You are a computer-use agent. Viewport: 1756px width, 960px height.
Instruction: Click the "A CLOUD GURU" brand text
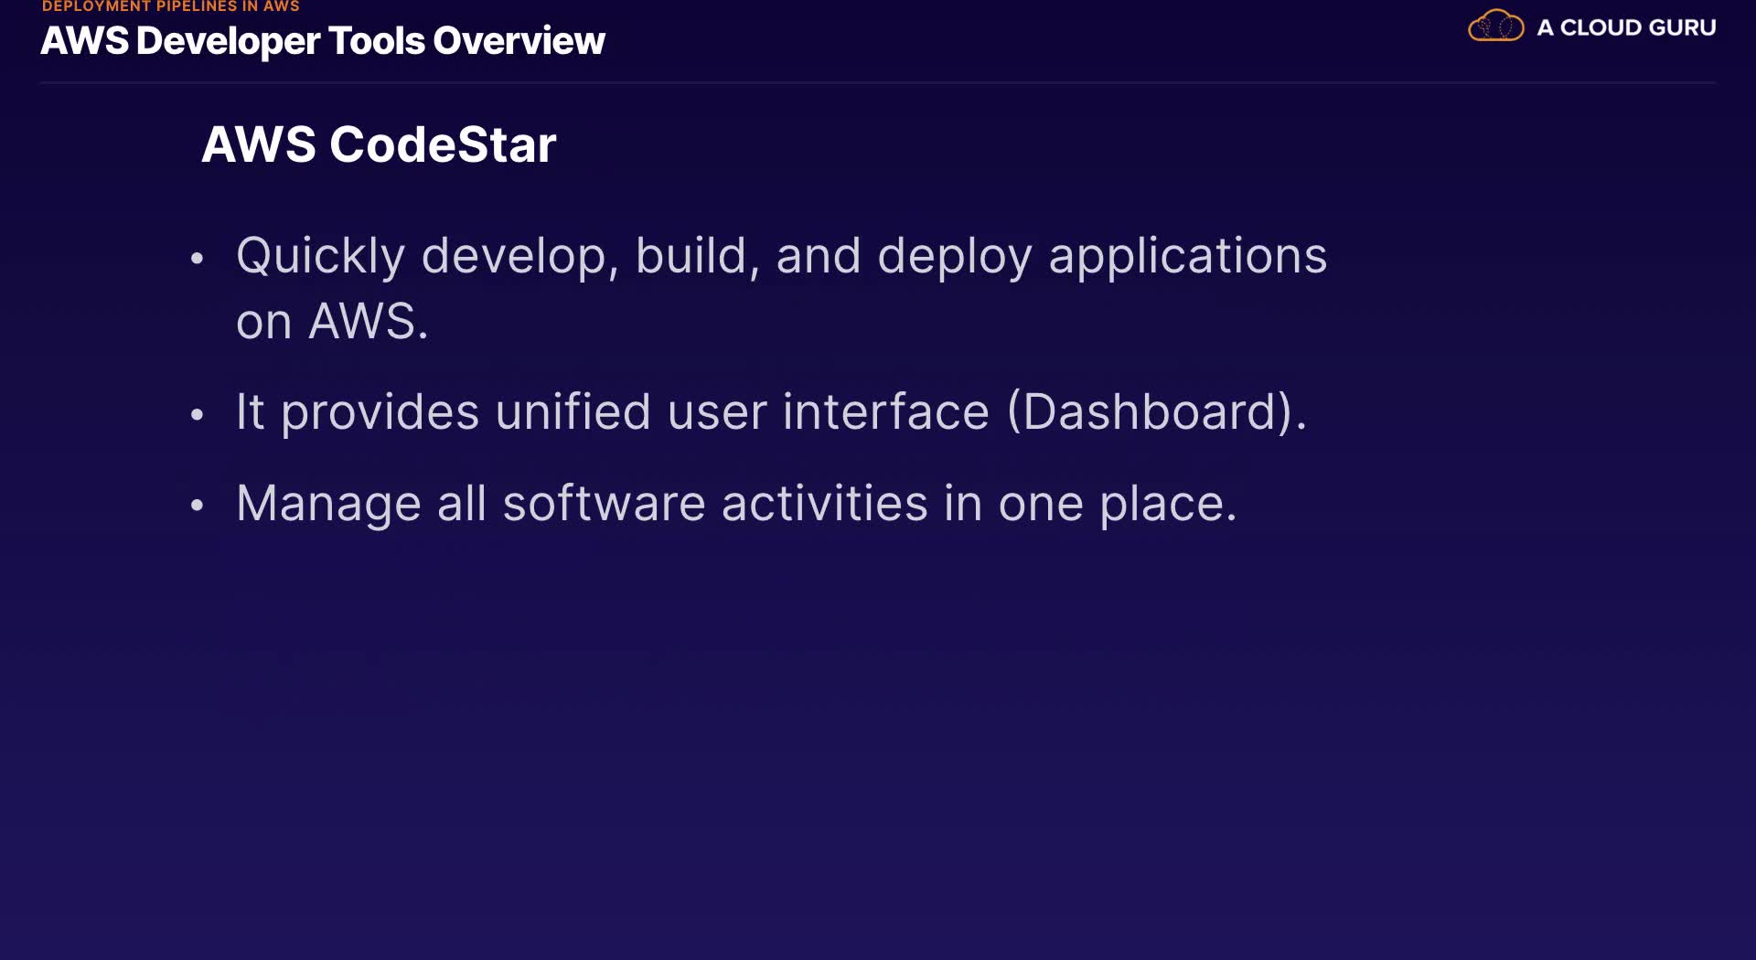pyautogui.click(x=1626, y=27)
